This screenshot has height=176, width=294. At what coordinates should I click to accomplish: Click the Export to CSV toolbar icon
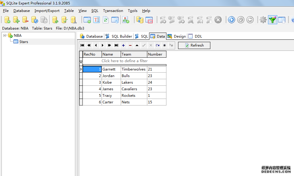pos(149,20)
